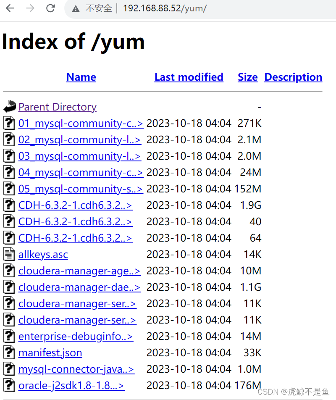
Task: Click the icon beside the 40-byte CDH file
Action: 9,221
